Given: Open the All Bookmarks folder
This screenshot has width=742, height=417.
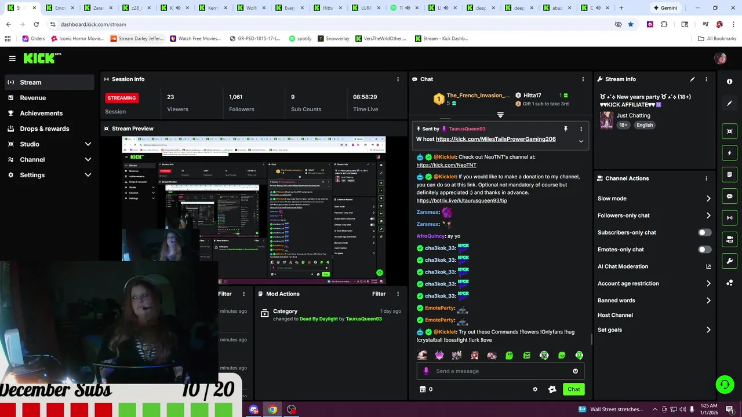Looking at the screenshot, I should [x=717, y=39].
